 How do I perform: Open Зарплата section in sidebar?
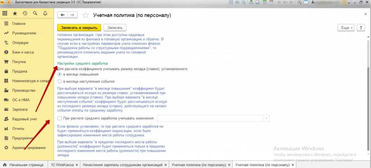[27, 109]
